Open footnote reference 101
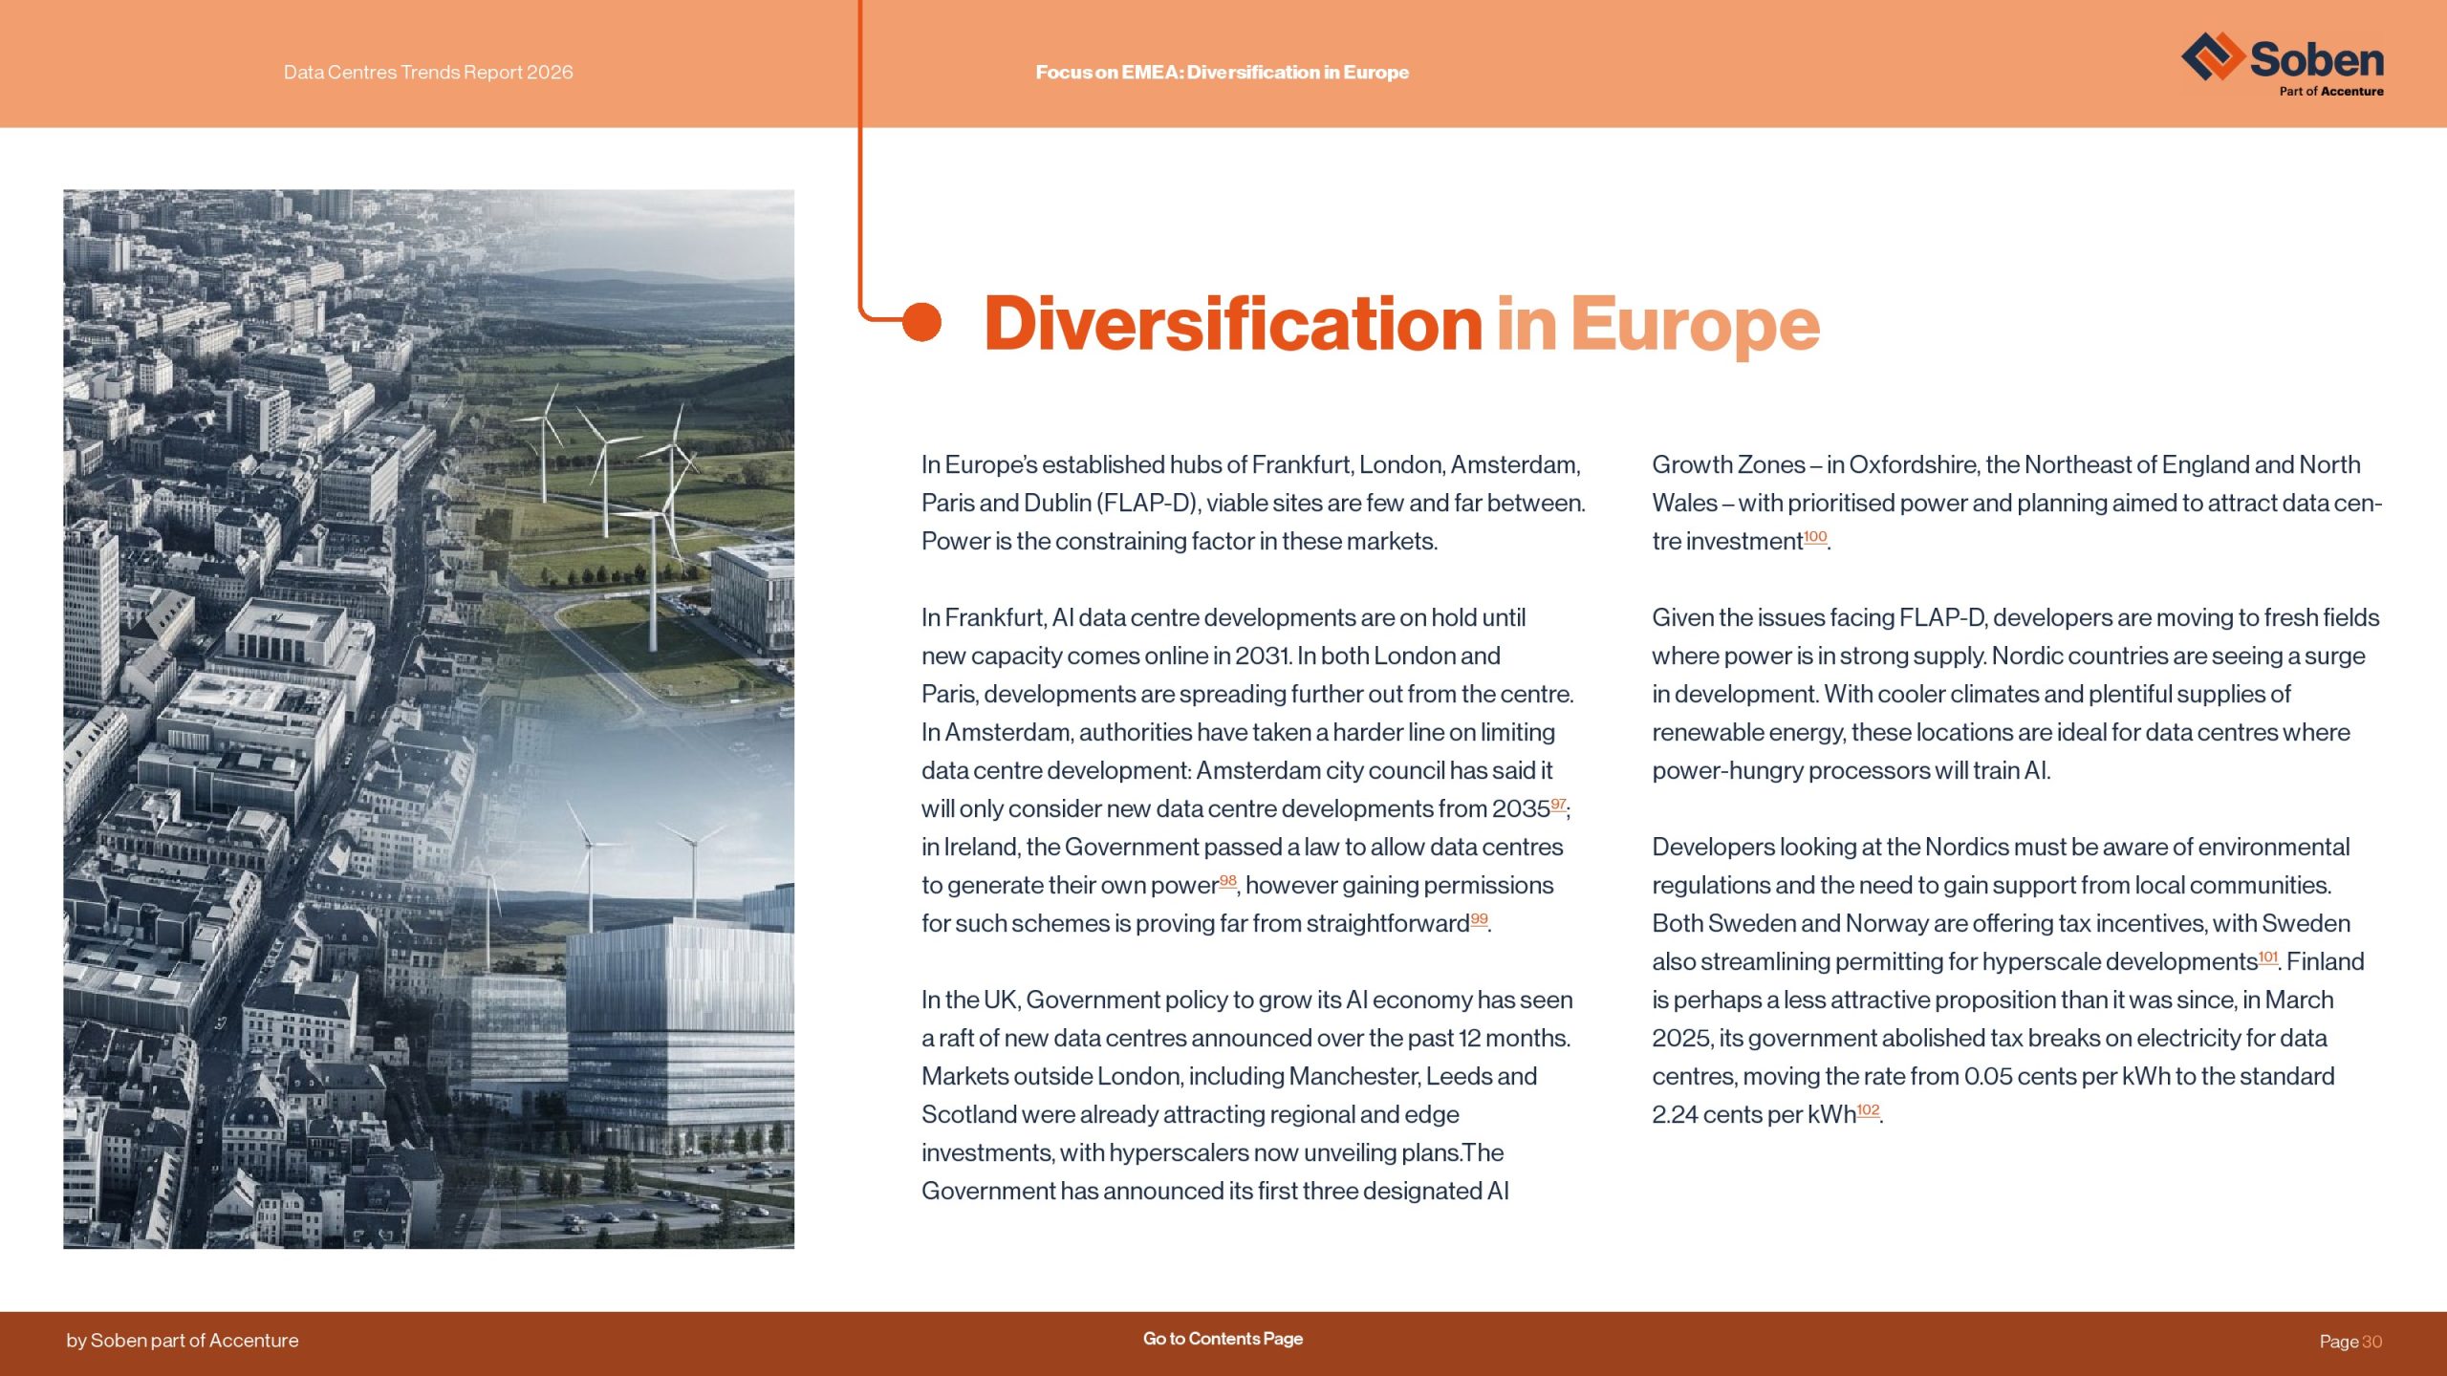The height and width of the screenshot is (1376, 2447). pyautogui.click(x=2267, y=957)
